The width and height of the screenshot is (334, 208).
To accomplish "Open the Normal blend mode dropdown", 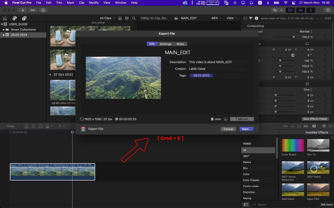I will pyautogui.click(x=306, y=32).
